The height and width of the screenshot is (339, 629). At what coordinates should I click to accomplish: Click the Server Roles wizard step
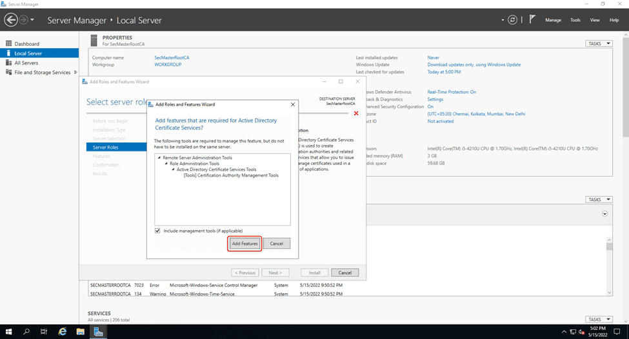(x=116, y=148)
